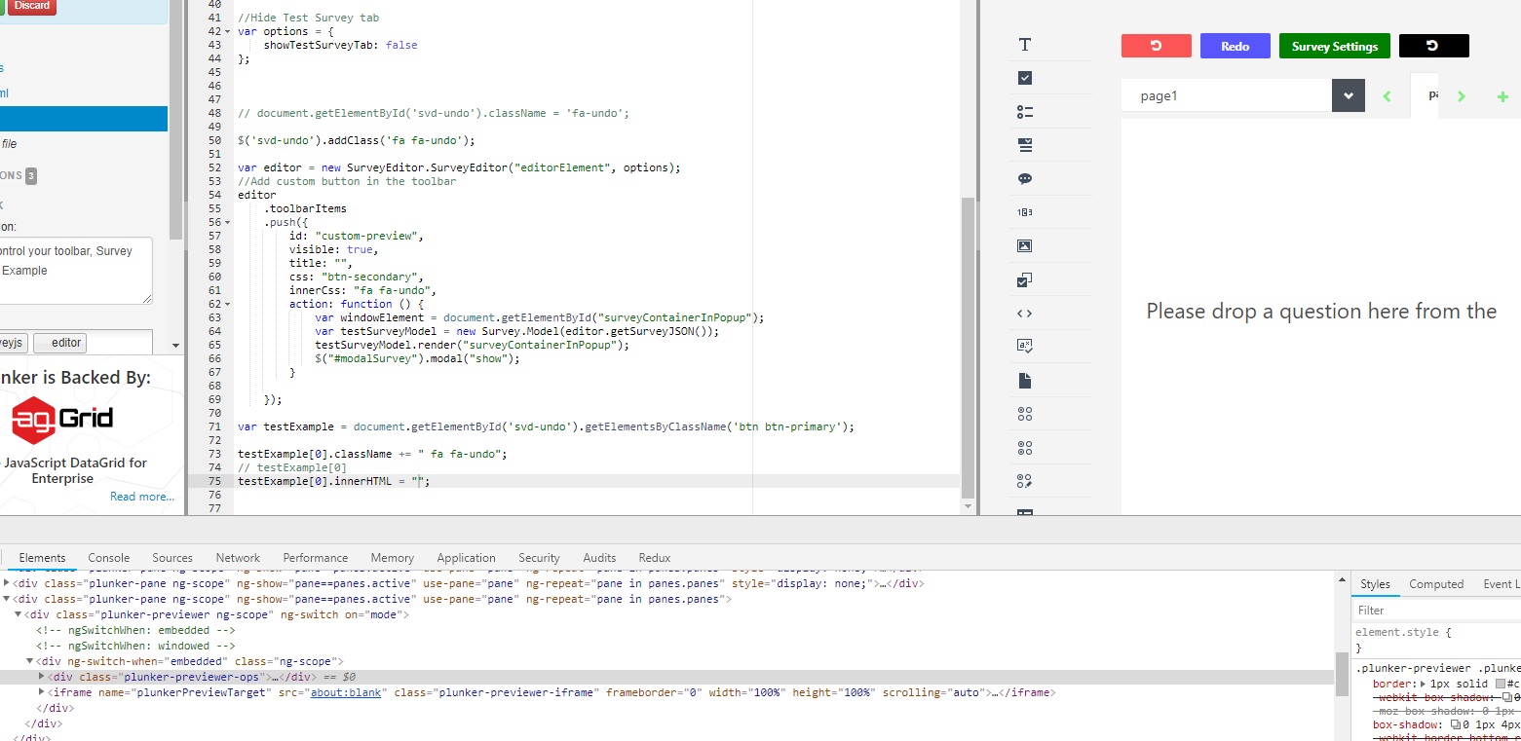Open the Computed tab in the Styles pane
The width and height of the screenshot is (1521, 741).
(1435, 583)
